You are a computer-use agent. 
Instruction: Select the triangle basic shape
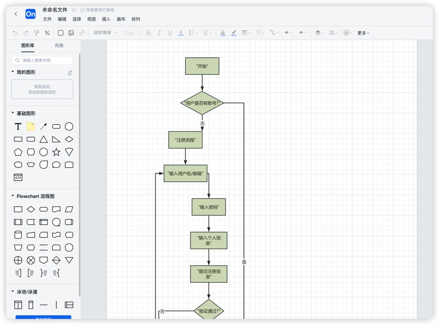click(x=43, y=139)
